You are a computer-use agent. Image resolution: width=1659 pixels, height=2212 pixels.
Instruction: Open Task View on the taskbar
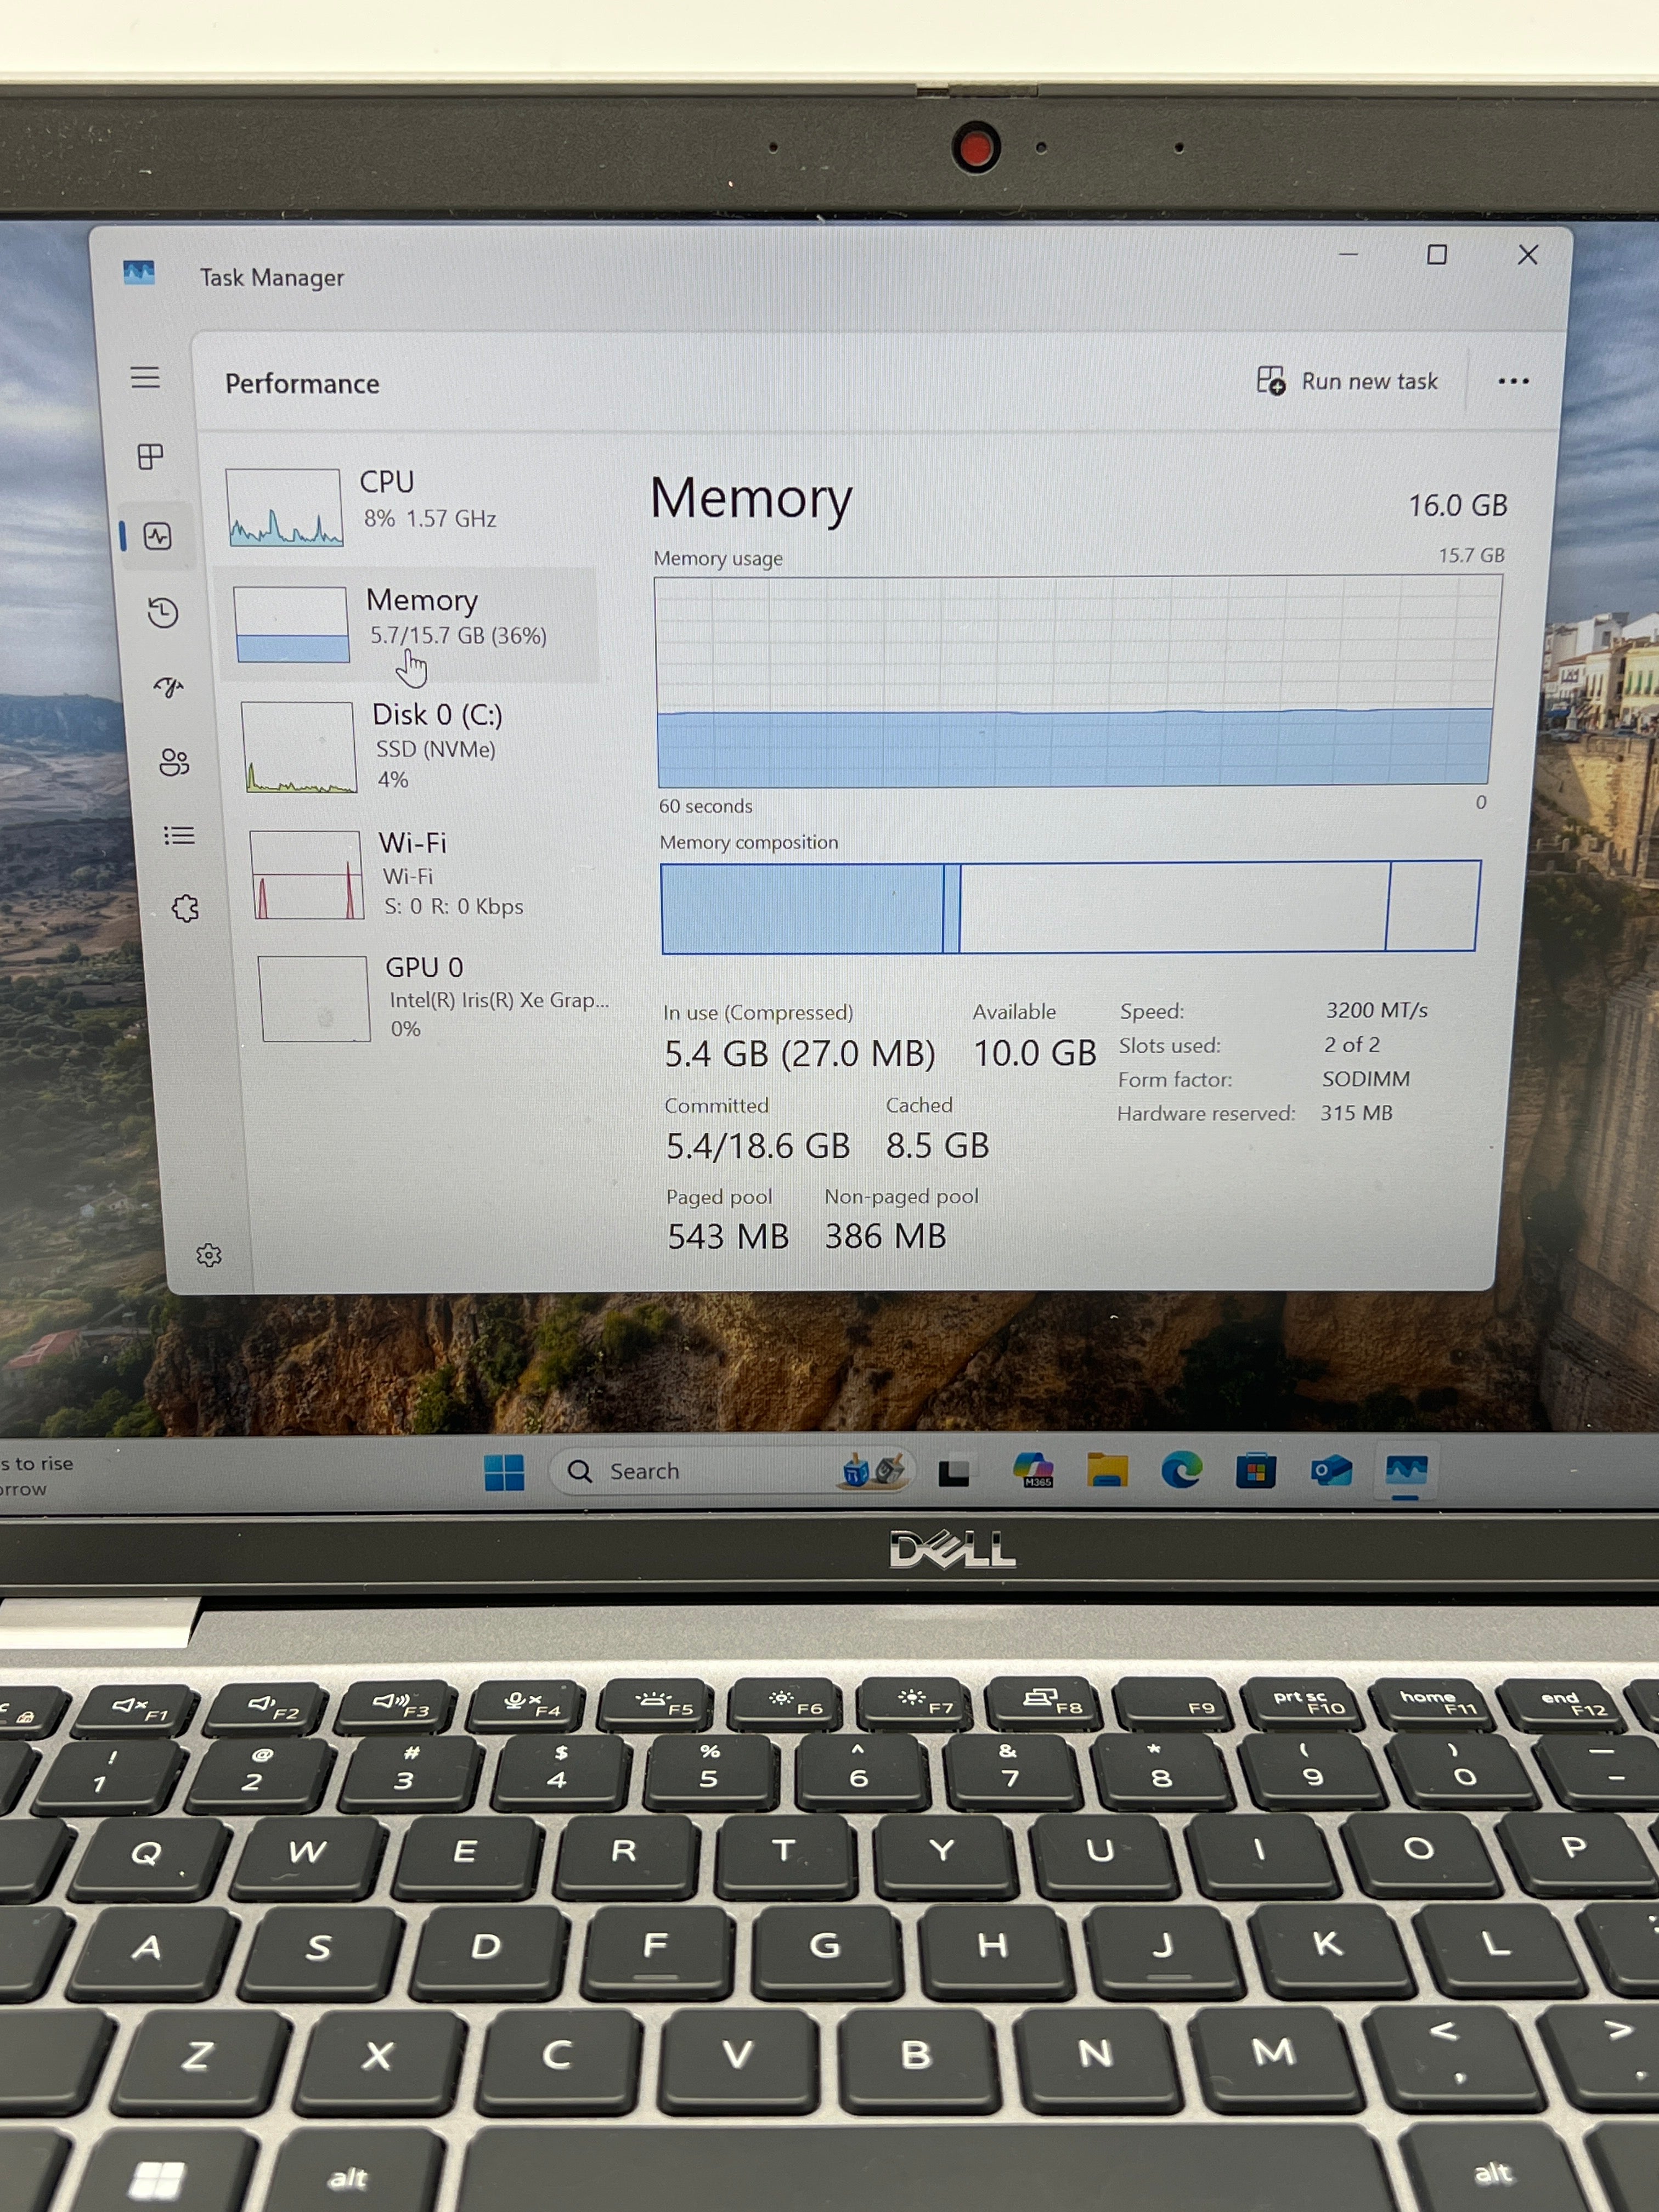[954, 1472]
